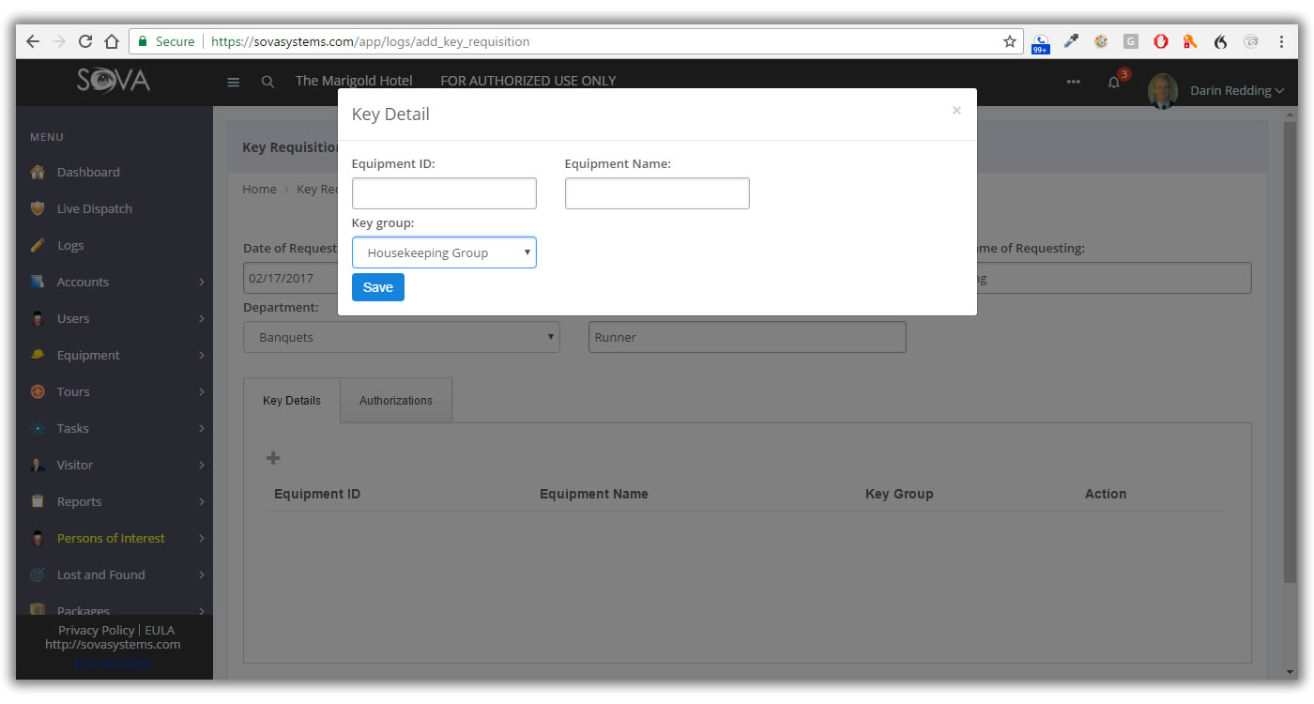Viewport: 1314px width, 704px height.
Task: Open the Privacy Policy link
Action: 96,630
